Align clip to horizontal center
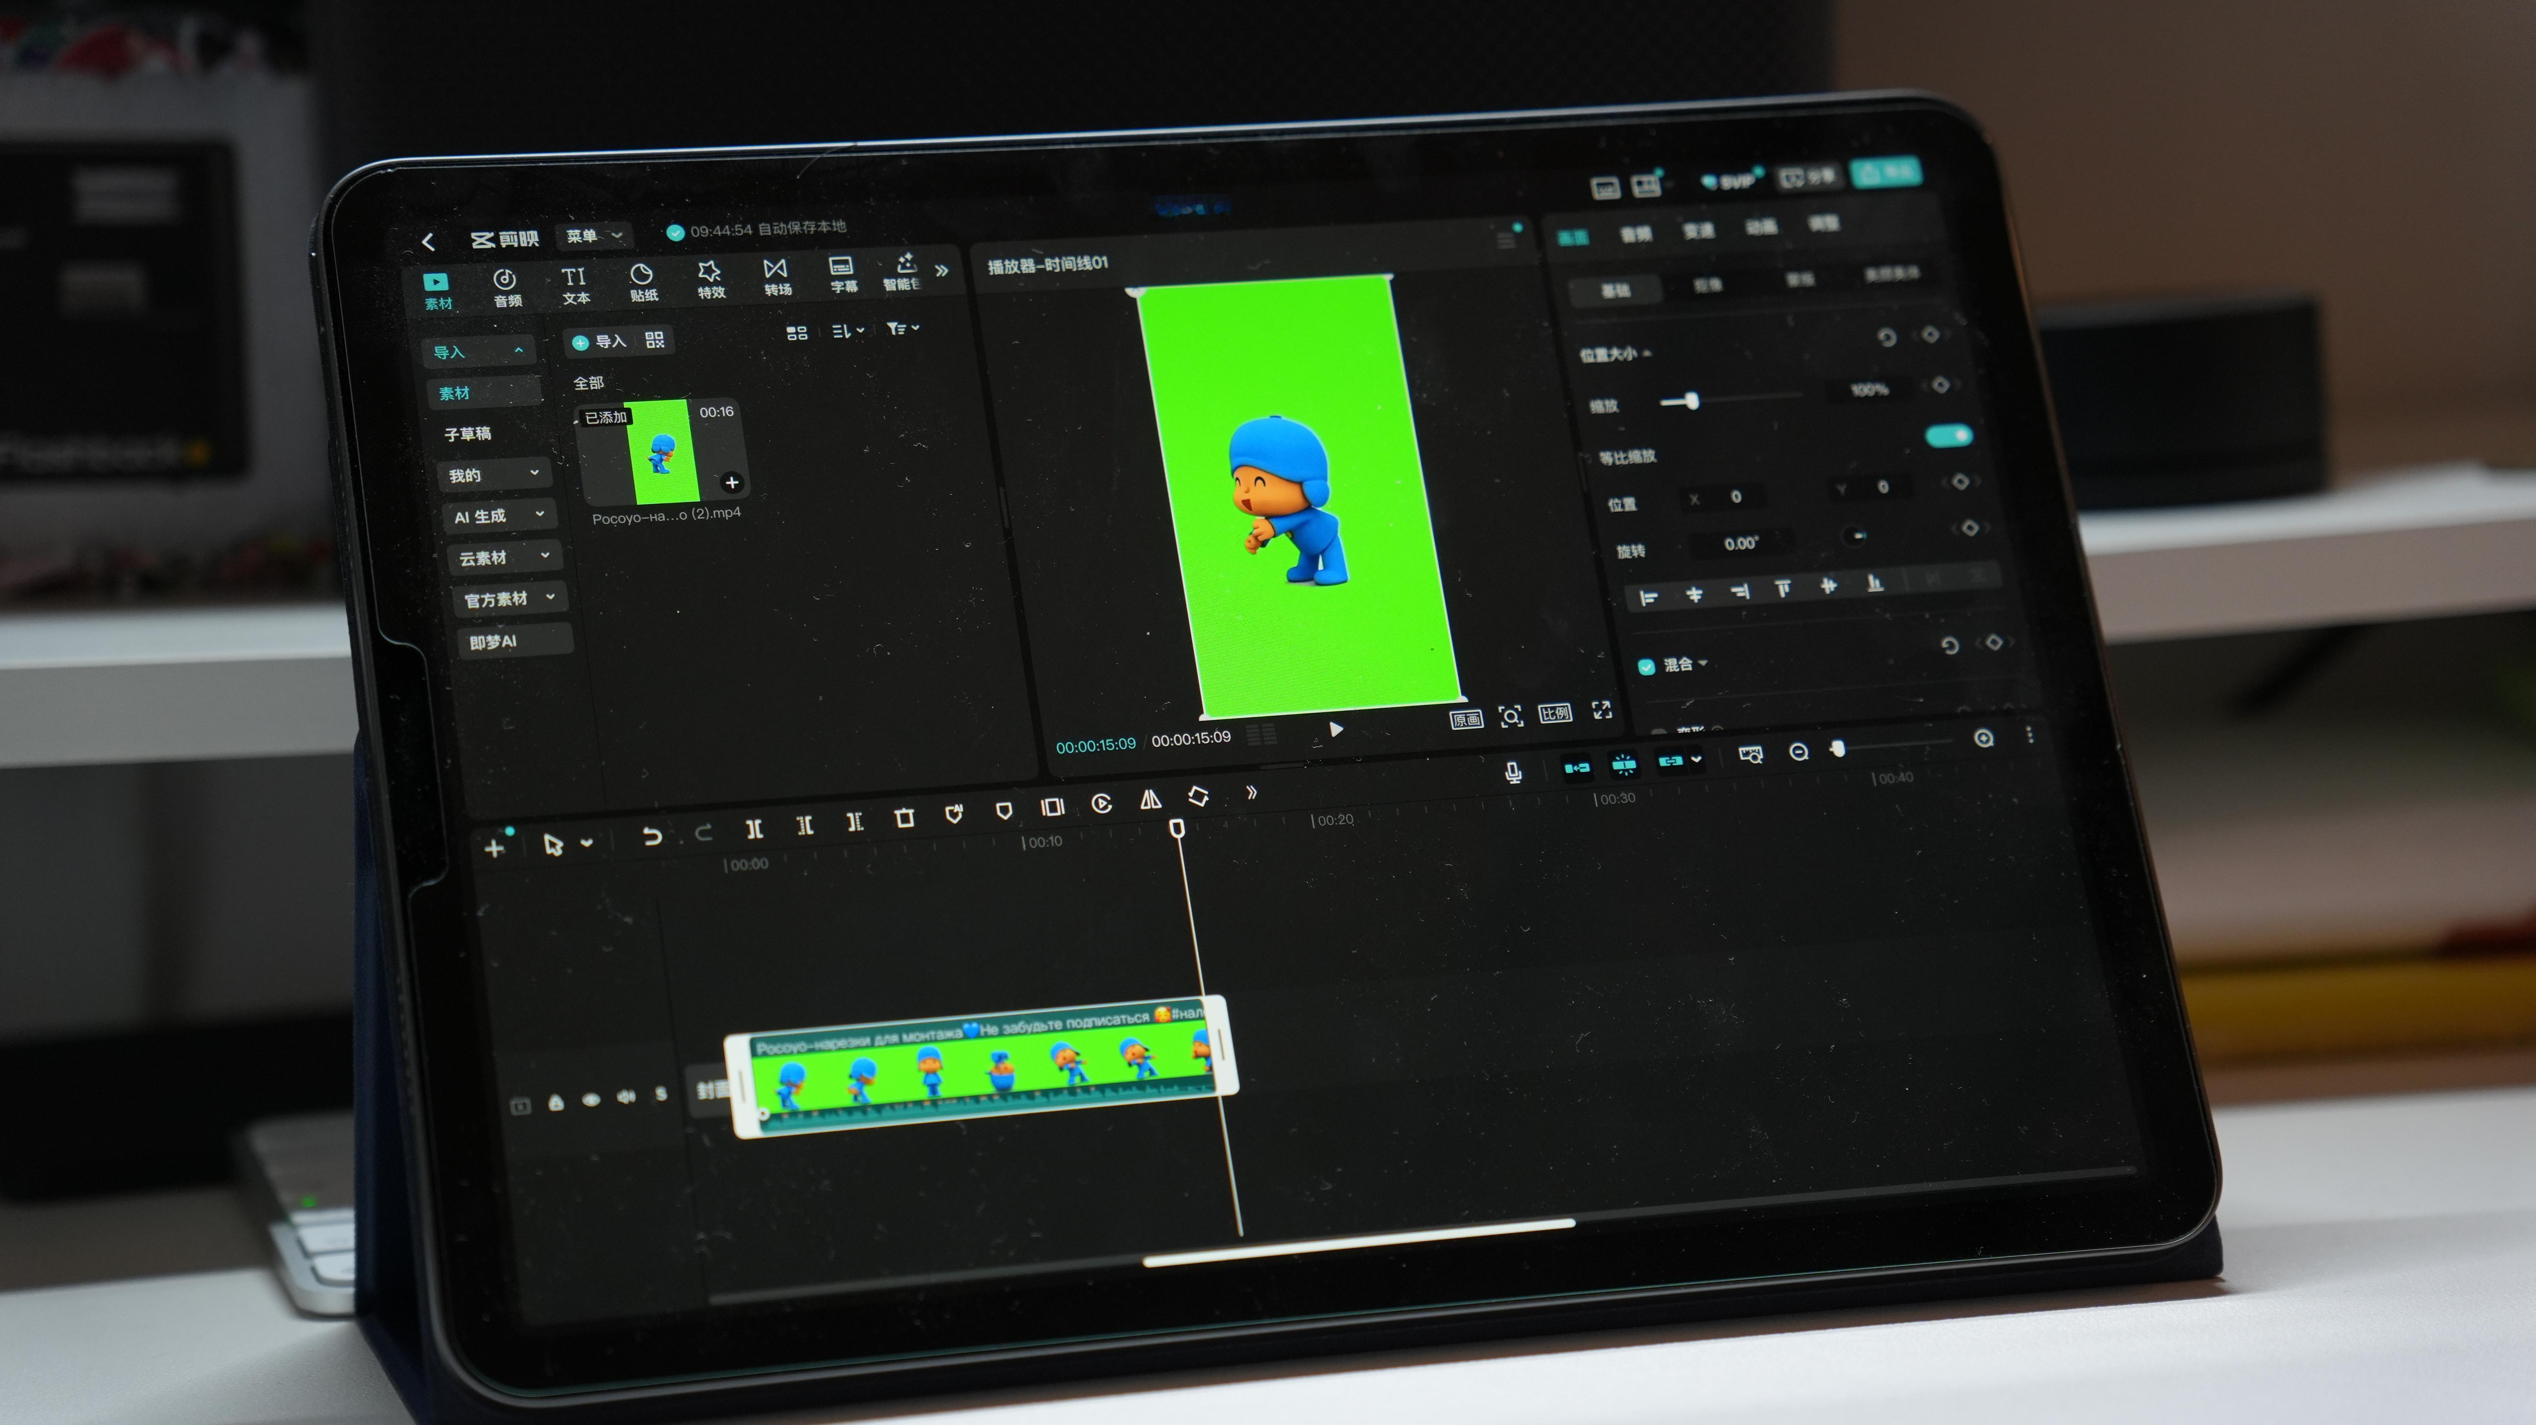The image size is (2536, 1425). click(1694, 595)
